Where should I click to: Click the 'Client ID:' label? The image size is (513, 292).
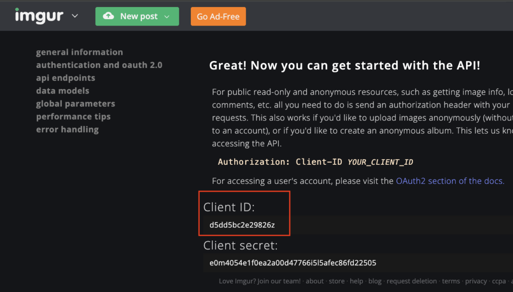coord(229,207)
